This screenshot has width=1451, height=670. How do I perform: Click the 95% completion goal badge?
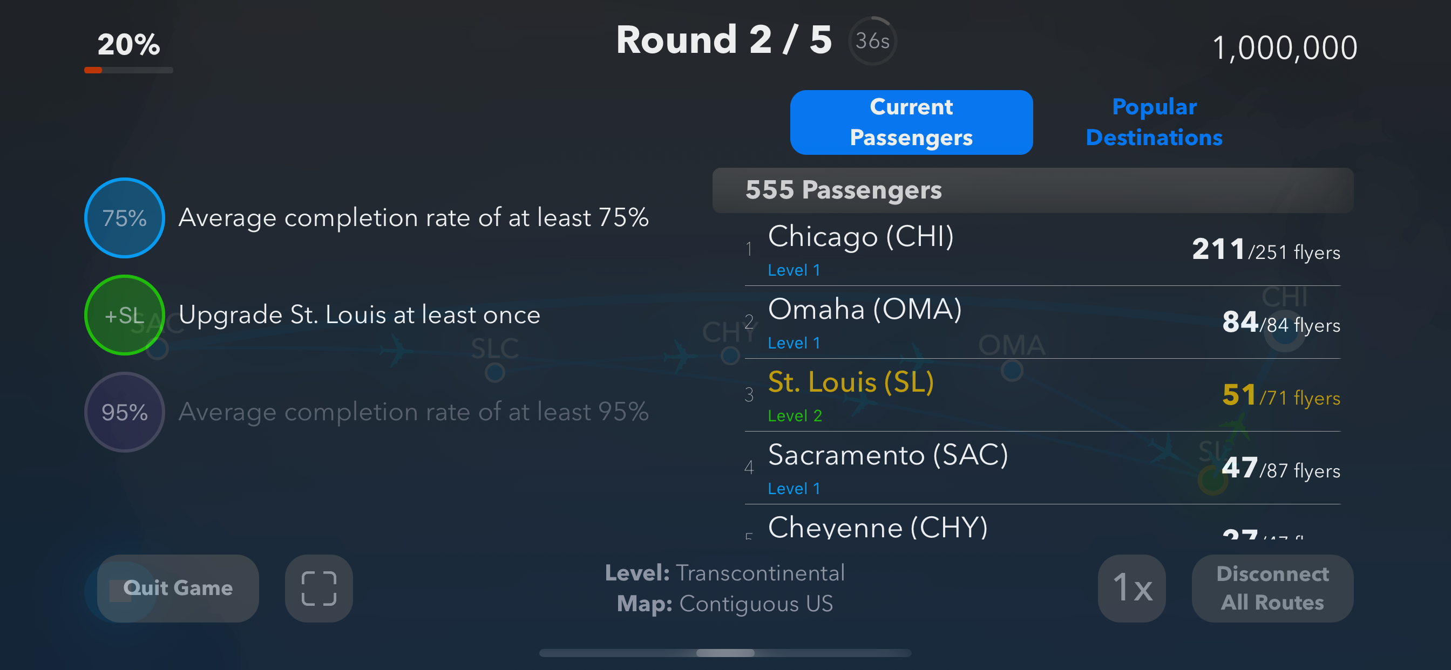click(125, 412)
